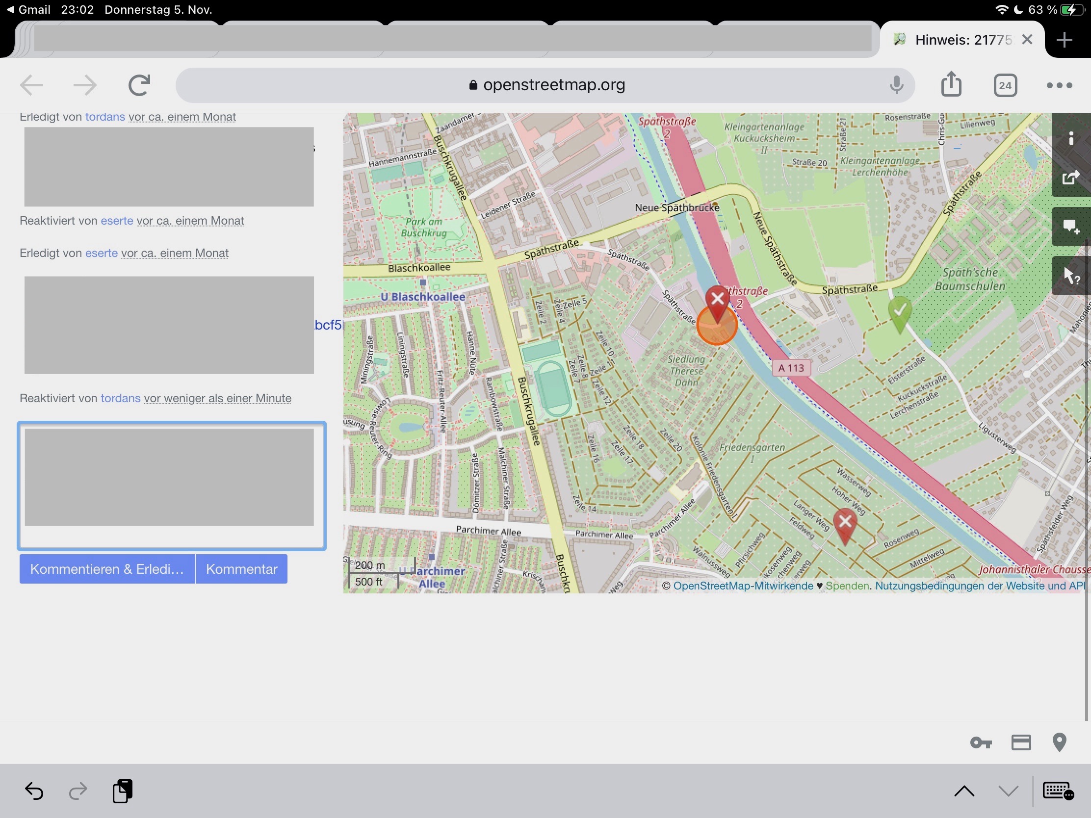Go back to previous page

coord(31,85)
